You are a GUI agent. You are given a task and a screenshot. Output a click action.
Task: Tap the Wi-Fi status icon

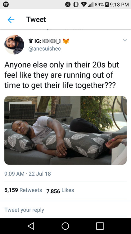84,5
